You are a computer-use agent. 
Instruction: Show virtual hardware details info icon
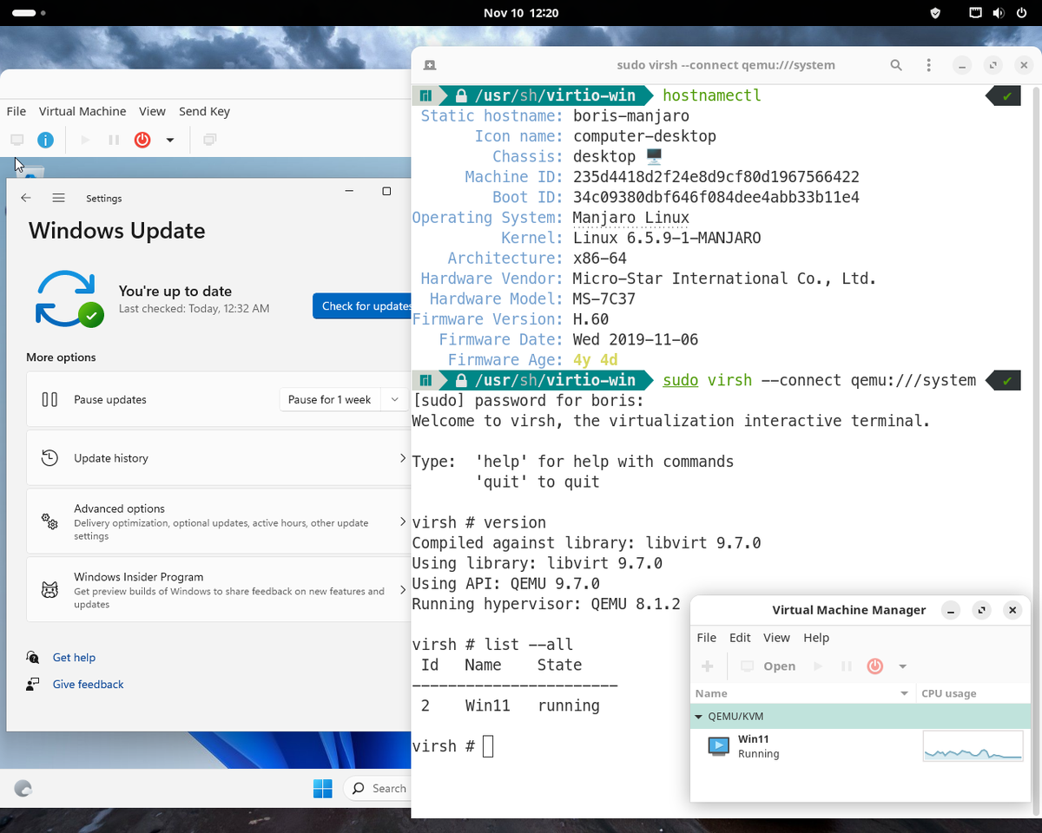tap(45, 140)
